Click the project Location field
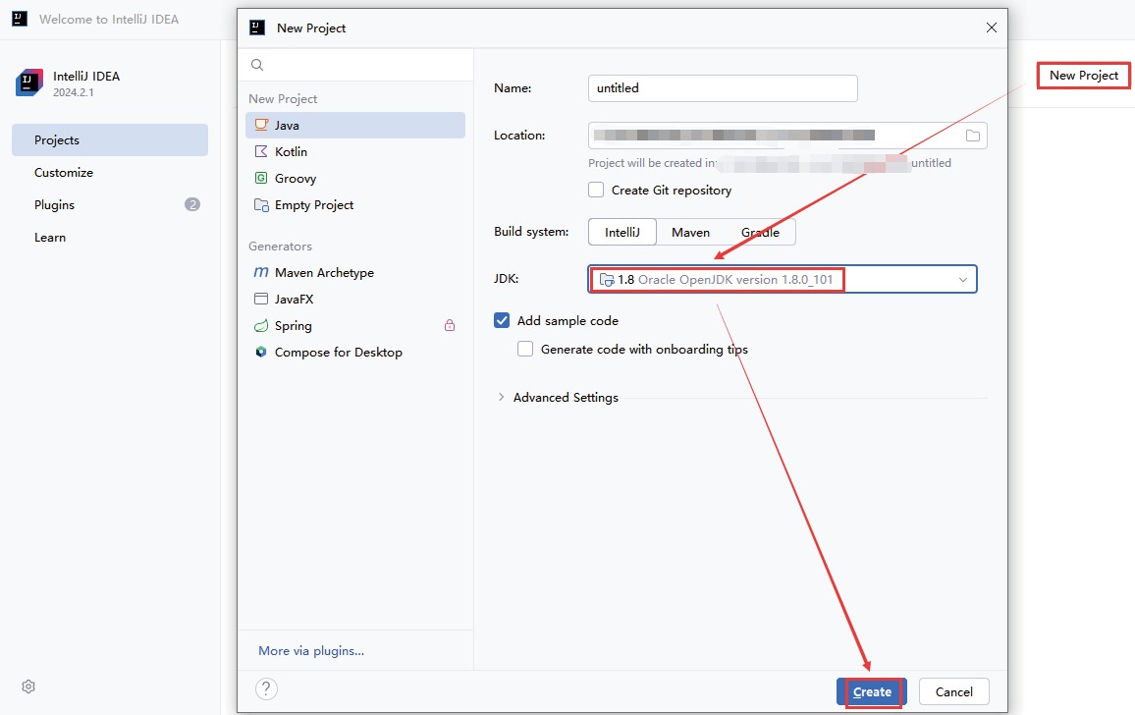The width and height of the screenshot is (1135, 715). (x=787, y=136)
